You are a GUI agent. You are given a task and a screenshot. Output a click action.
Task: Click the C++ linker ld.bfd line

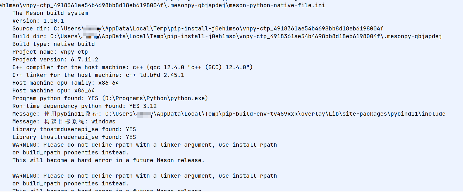pos(98,75)
